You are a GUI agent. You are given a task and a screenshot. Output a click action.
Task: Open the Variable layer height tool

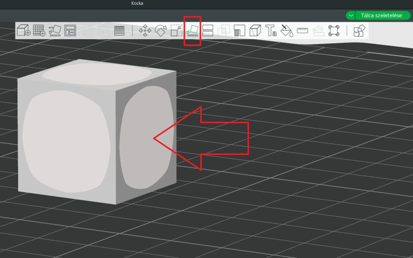click(x=119, y=31)
